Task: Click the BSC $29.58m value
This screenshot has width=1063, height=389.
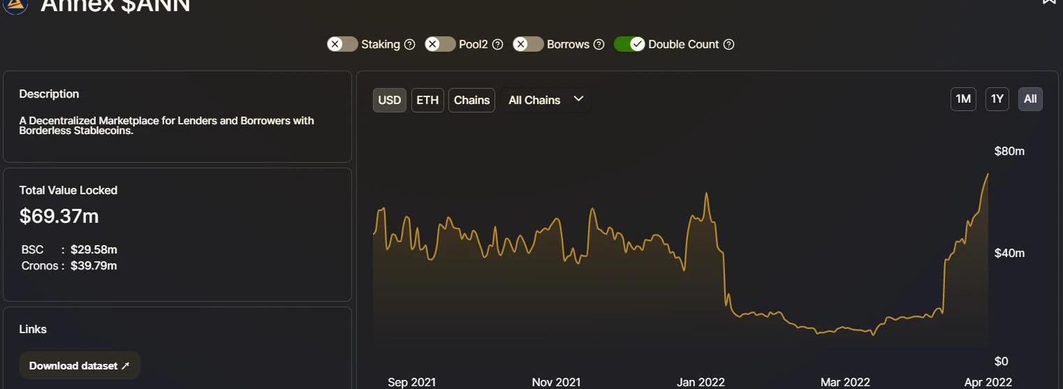Action: [94, 249]
